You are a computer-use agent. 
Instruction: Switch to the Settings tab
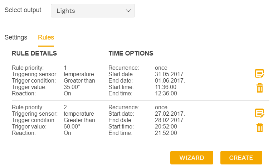coord(16,37)
